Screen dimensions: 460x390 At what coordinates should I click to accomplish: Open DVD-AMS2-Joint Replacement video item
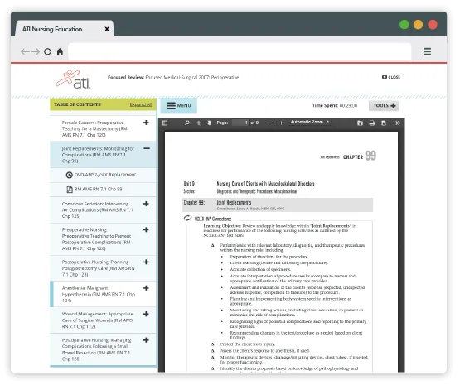pos(101,175)
